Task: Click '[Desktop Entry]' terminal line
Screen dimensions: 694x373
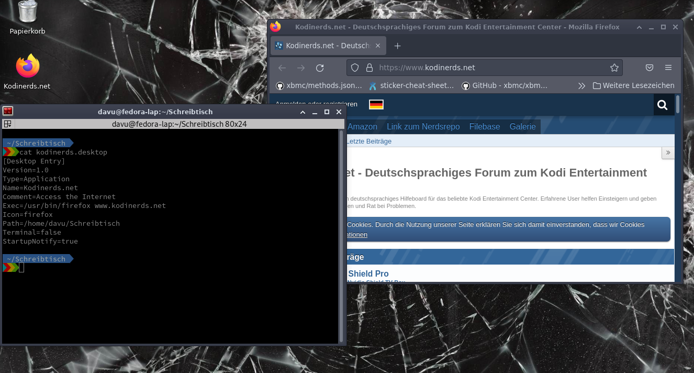Action: click(34, 161)
